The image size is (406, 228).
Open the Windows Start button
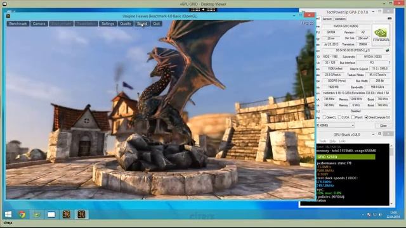[8, 215]
